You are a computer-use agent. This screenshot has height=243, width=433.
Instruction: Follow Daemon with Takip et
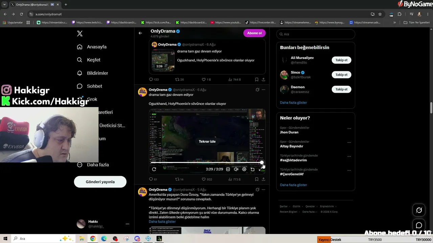(x=341, y=89)
